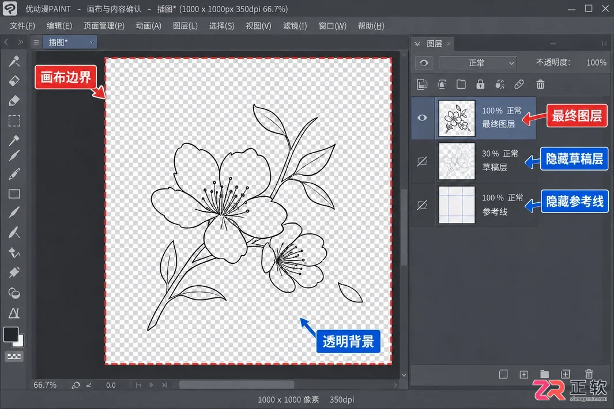The height and width of the screenshot is (409, 614).
Task: Click the down arrow below the vertical canvas scrollbar
Action: [404, 375]
